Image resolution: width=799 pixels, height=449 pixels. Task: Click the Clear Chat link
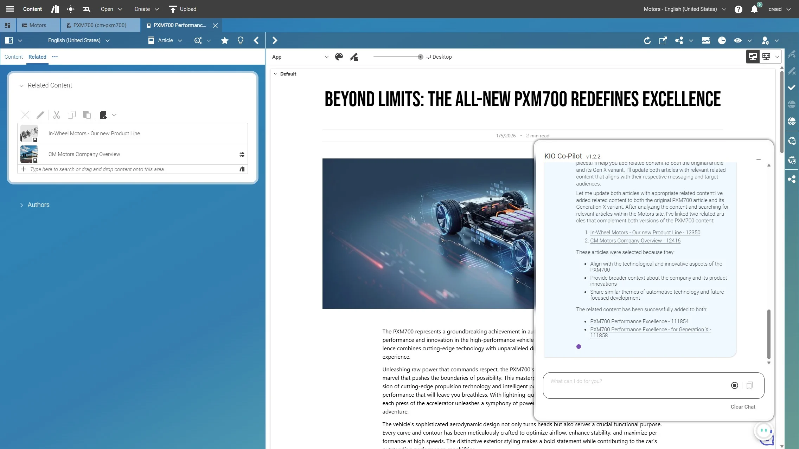click(x=743, y=407)
